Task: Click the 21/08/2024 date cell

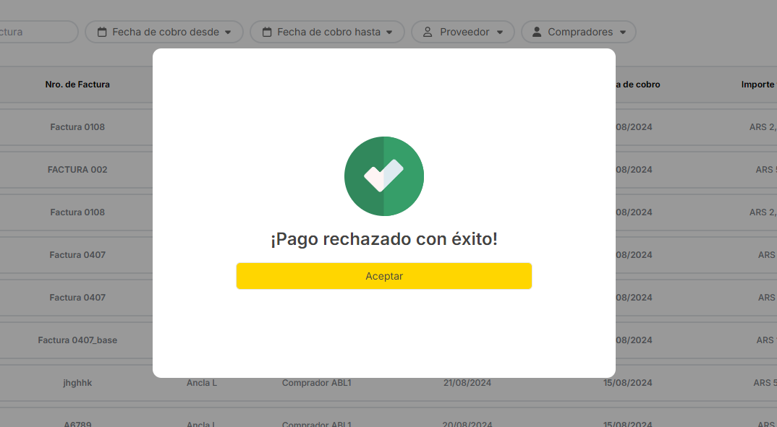Action: pyautogui.click(x=467, y=383)
